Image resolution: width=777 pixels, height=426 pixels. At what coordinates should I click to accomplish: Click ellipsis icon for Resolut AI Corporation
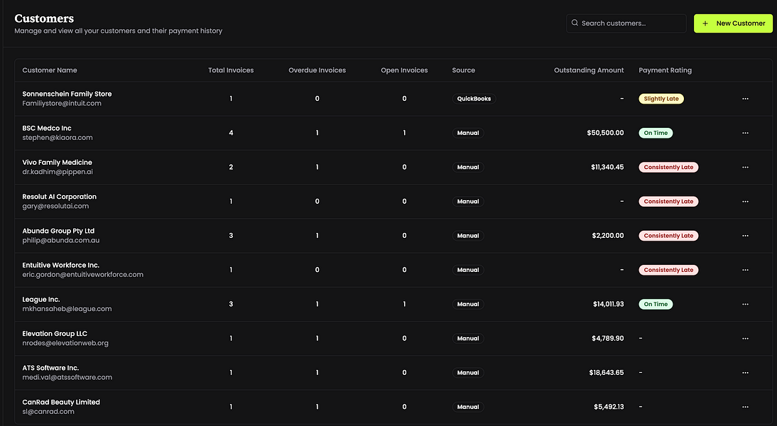745,202
